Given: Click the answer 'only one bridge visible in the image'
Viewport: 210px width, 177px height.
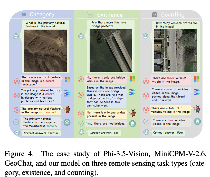Looking at the screenshot, I should tap(106, 79).
